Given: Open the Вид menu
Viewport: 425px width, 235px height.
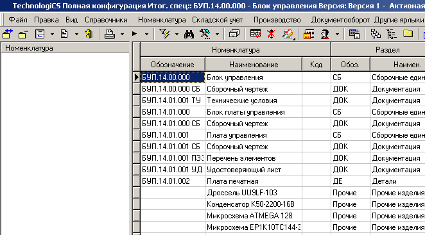Looking at the screenshot, I should click(x=71, y=20).
